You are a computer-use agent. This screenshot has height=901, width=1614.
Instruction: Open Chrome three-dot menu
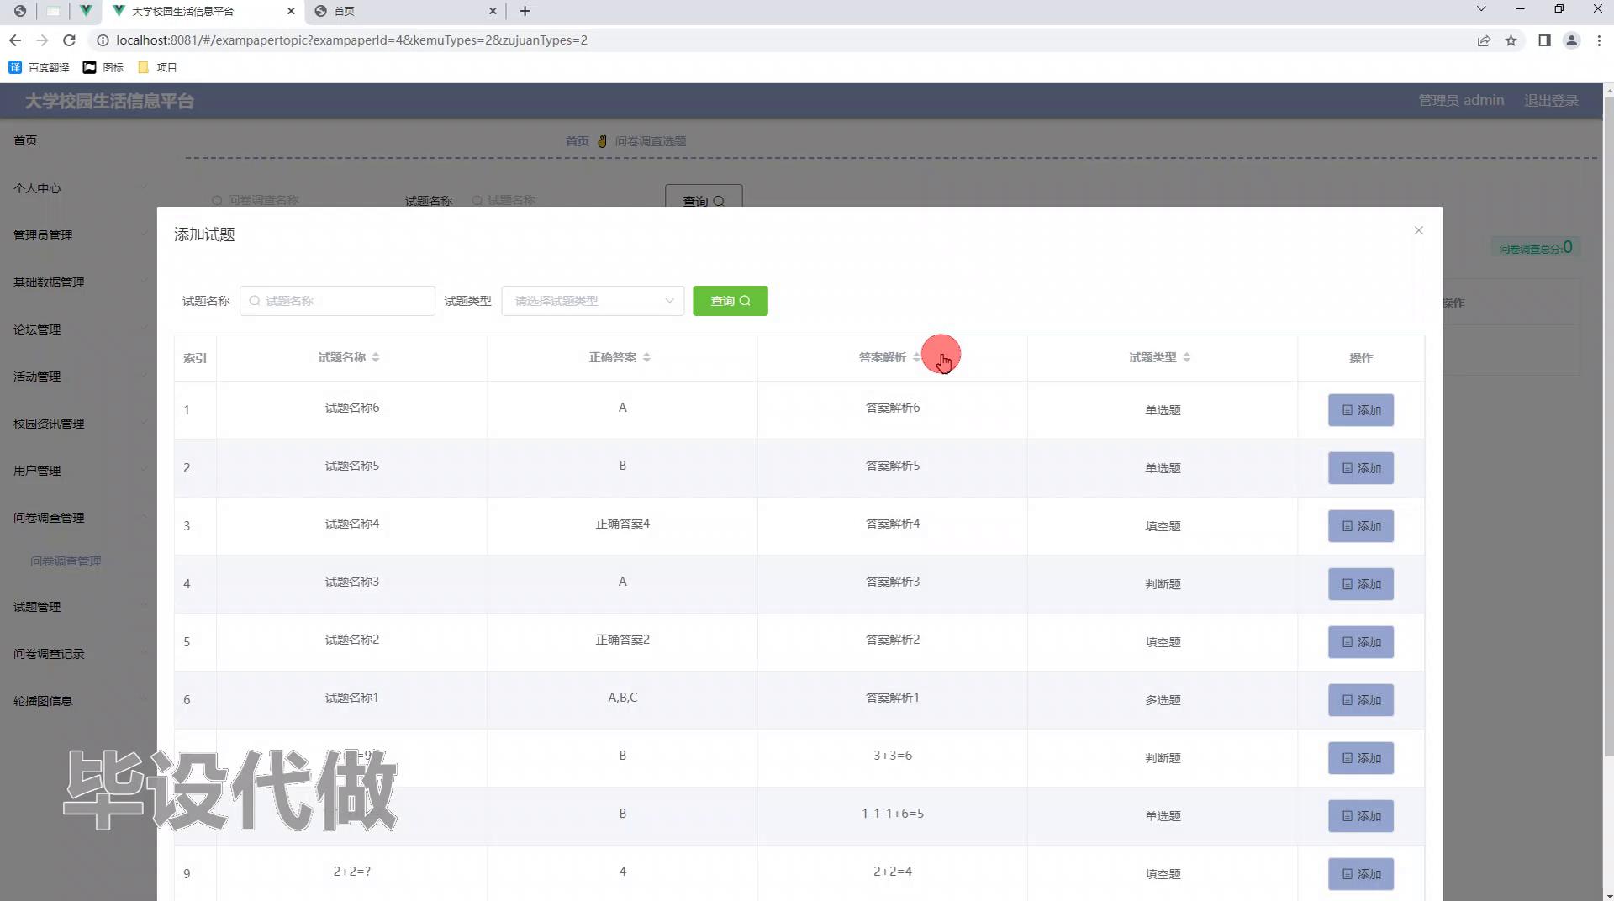tap(1599, 40)
